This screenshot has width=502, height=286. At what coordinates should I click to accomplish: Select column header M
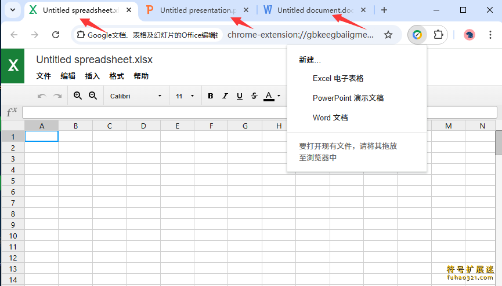point(448,126)
